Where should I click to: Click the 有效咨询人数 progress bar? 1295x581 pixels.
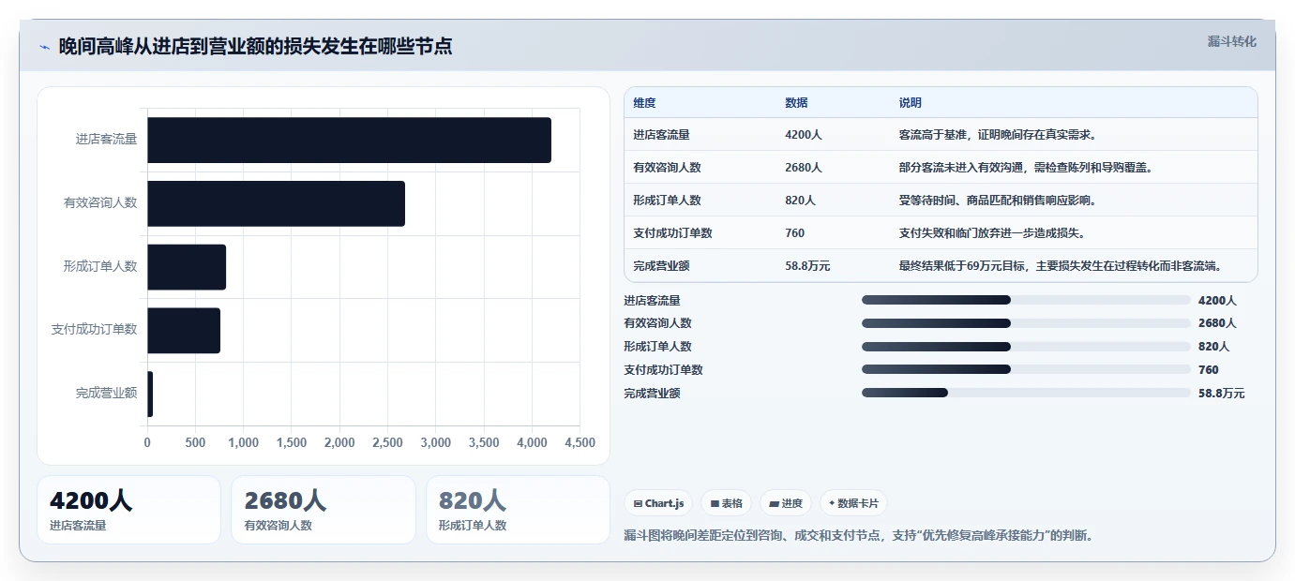(1026, 323)
